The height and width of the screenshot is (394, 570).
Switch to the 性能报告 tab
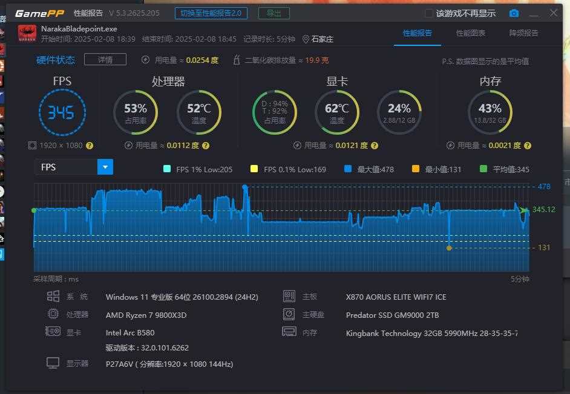tap(418, 33)
